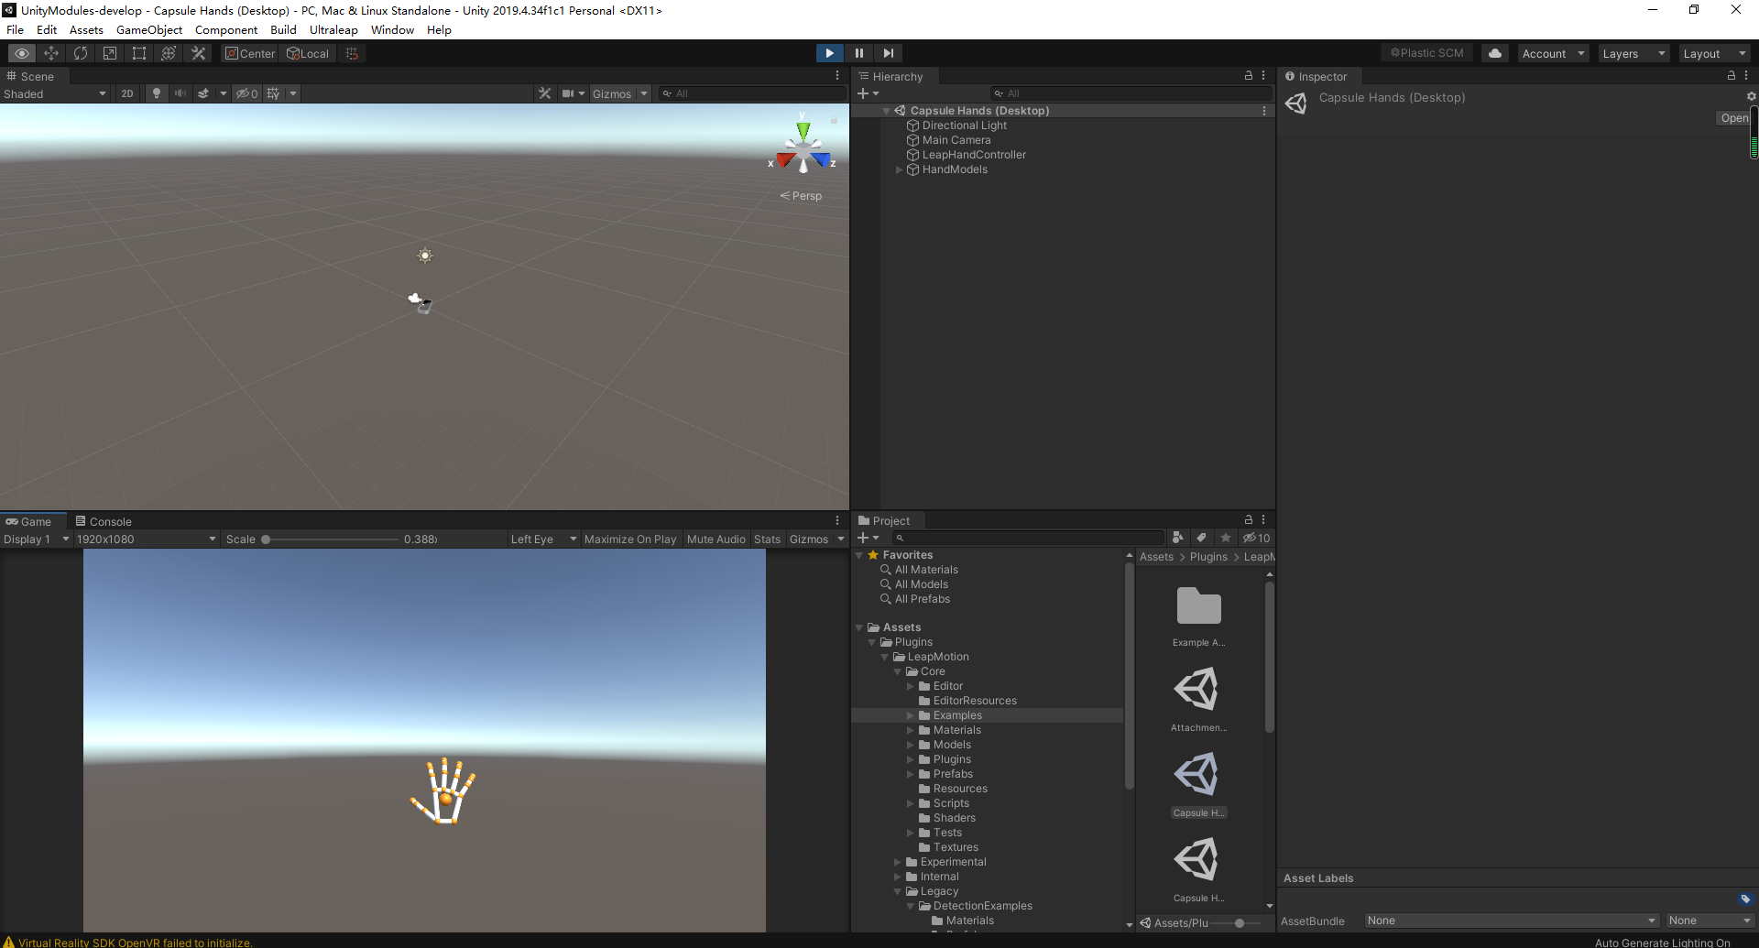This screenshot has width=1759, height=948.
Task: Open the Ultraleap menu
Action: 333,29
